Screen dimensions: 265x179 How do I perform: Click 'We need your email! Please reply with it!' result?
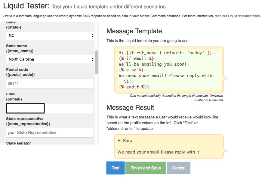click(x=159, y=152)
